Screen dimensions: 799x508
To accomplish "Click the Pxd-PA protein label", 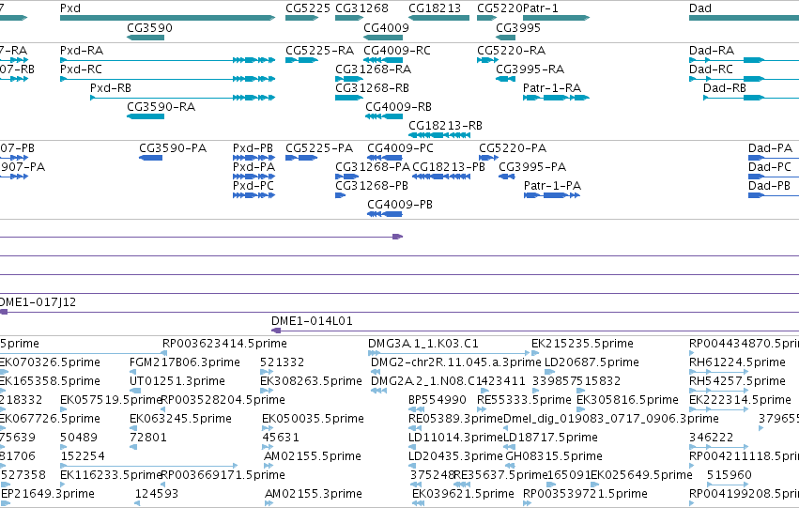I will pyautogui.click(x=254, y=167).
